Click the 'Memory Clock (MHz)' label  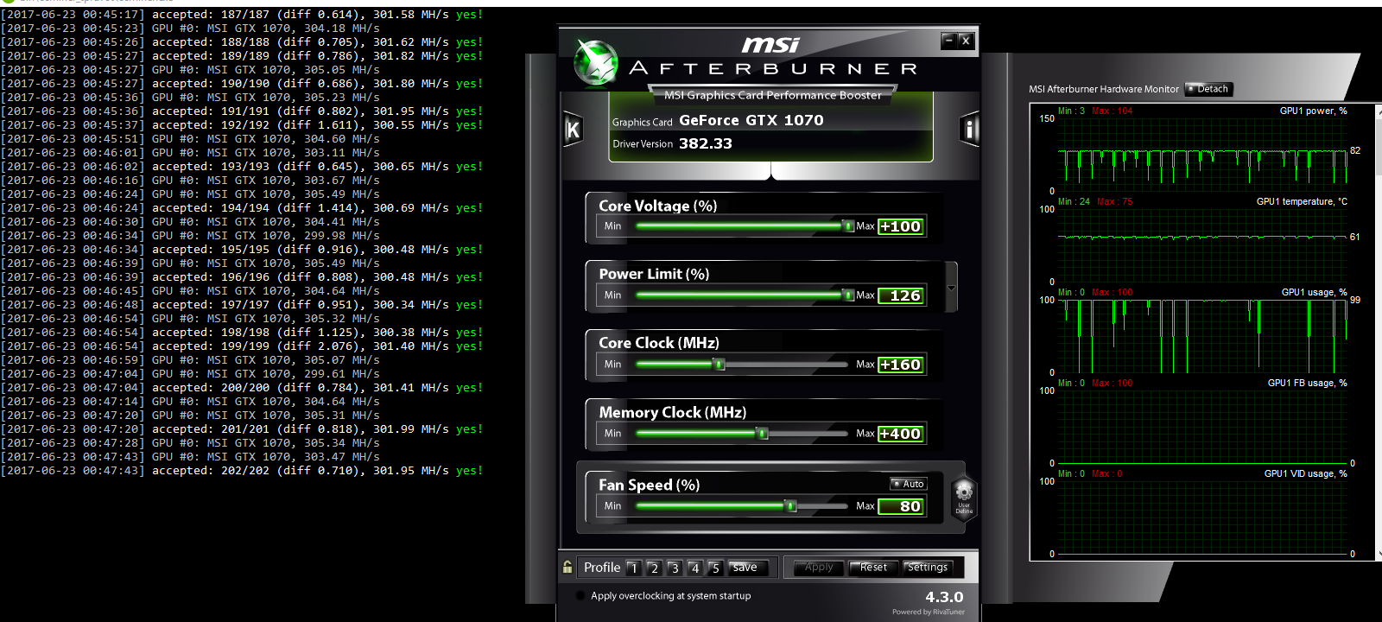(673, 412)
